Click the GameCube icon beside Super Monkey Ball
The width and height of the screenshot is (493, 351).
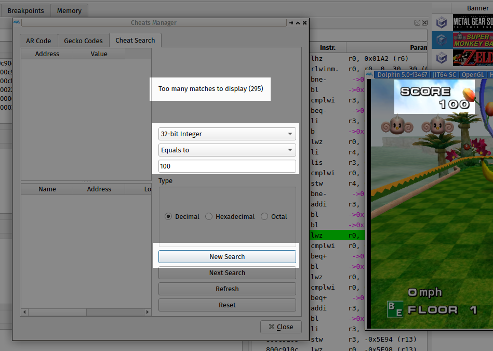click(x=442, y=40)
